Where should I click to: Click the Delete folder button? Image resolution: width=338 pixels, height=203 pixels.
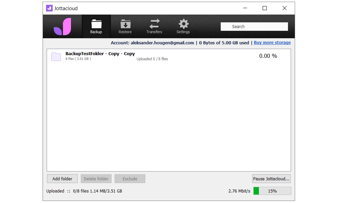(x=96, y=179)
